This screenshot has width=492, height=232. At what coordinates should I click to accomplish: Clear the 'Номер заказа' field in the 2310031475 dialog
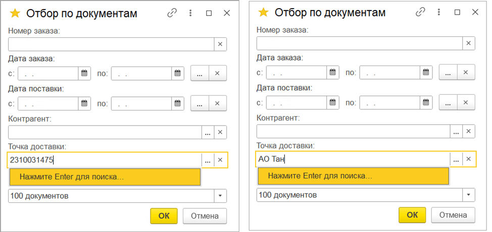click(x=220, y=44)
